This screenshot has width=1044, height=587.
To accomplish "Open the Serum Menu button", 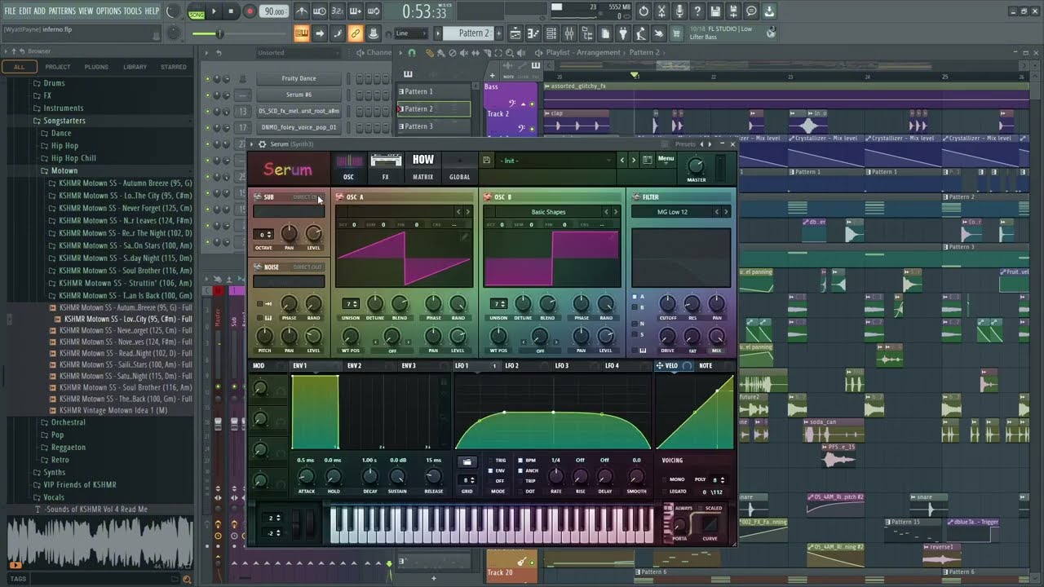I will 666,159.
